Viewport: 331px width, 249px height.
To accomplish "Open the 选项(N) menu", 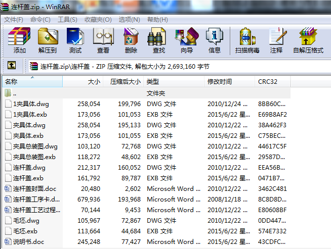I will pos(129,20).
